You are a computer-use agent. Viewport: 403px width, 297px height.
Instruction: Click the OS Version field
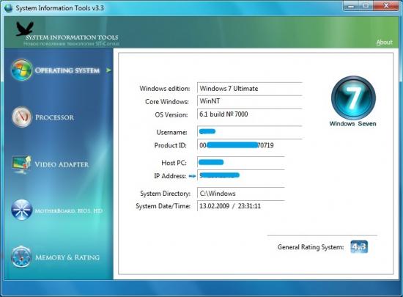click(x=250, y=114)
